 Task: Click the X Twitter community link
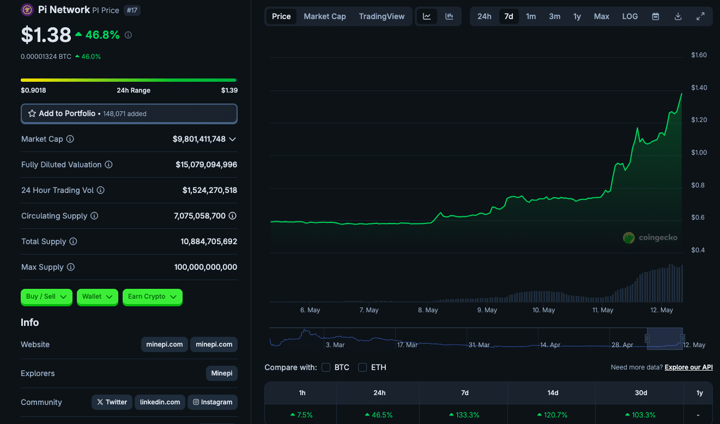112,402
